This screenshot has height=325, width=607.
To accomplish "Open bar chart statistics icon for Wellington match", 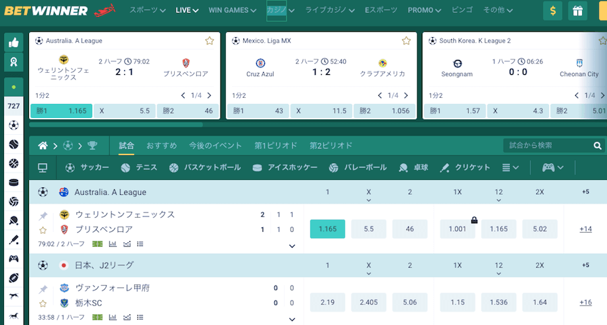I will (113, 244).
